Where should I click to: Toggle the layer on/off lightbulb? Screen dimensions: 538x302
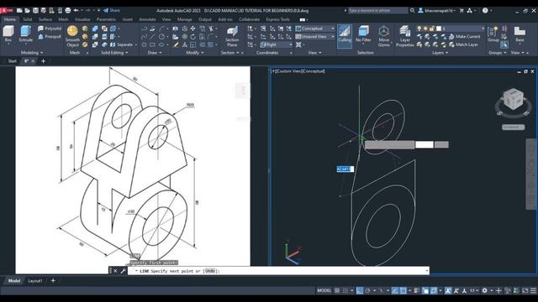point(419,29)
